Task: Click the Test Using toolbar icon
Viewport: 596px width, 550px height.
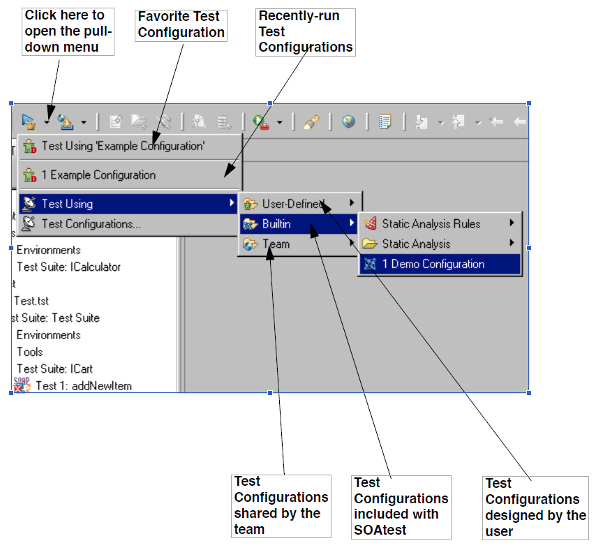Action: [29, 121]
